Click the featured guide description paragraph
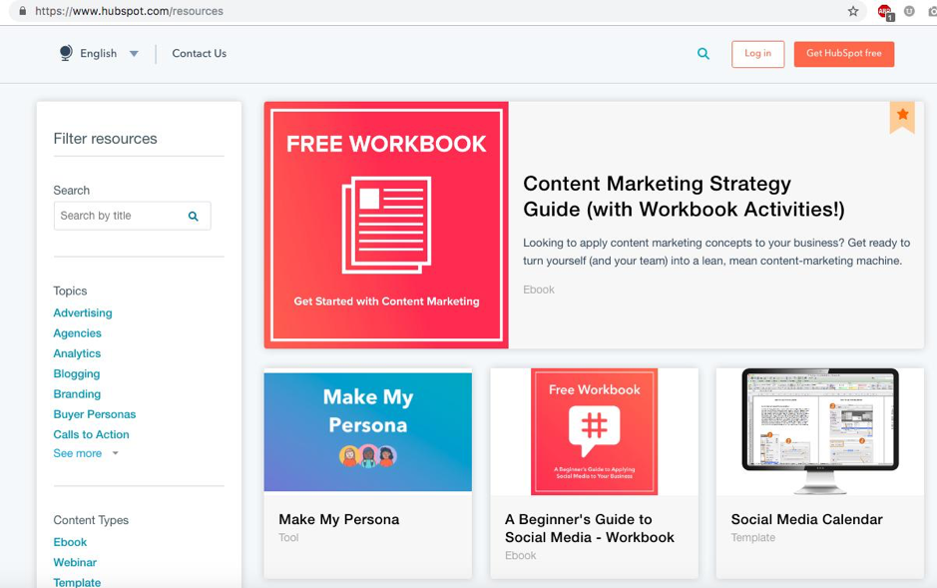The width and height of the screenshot is (937, 588). [716, 252]
